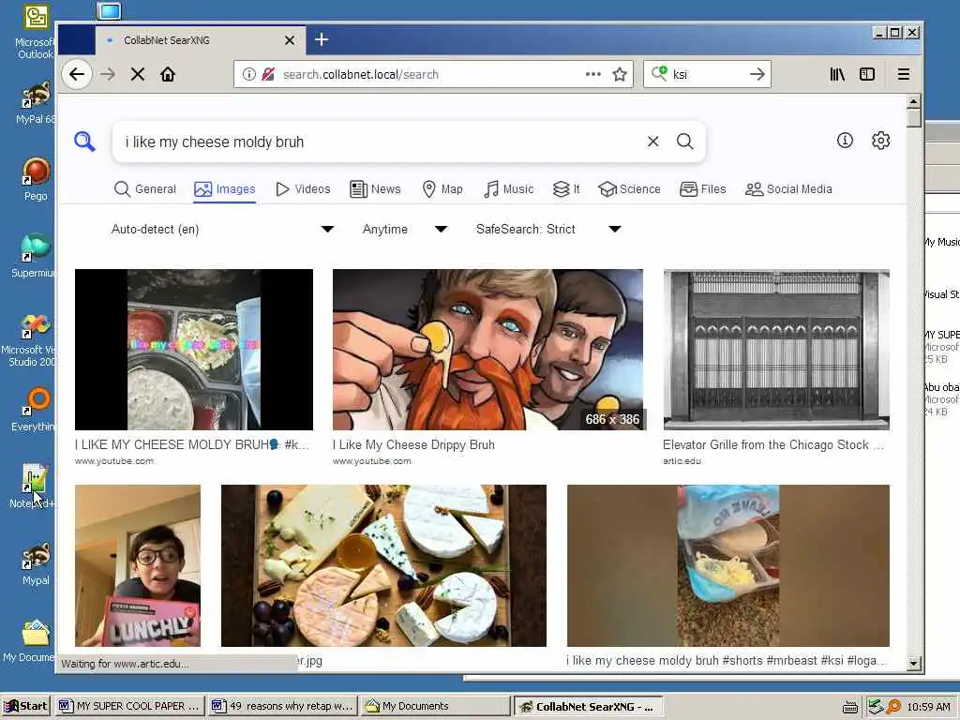960x720 pixels.
Task: Open the Pego desktop shortcut
Action: click(x=36, y=179)
